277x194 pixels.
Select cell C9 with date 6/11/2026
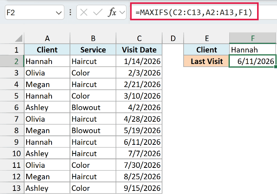pos(139,142)
